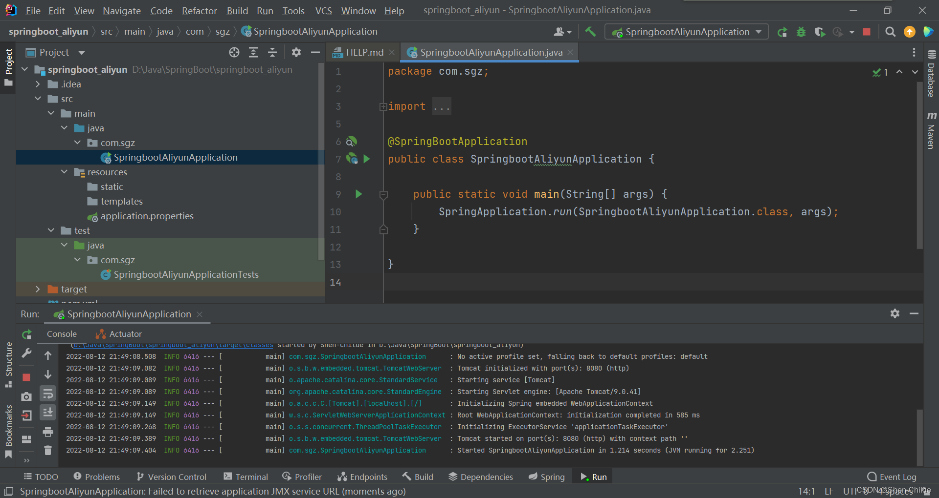
Task: Click the Build project hammer icon
Action: pos(590,32)
